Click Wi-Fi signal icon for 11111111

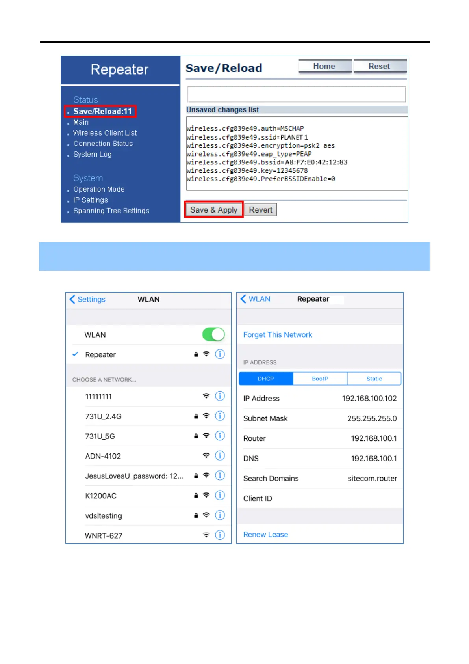pyautogui.click(x=206, y=396)
